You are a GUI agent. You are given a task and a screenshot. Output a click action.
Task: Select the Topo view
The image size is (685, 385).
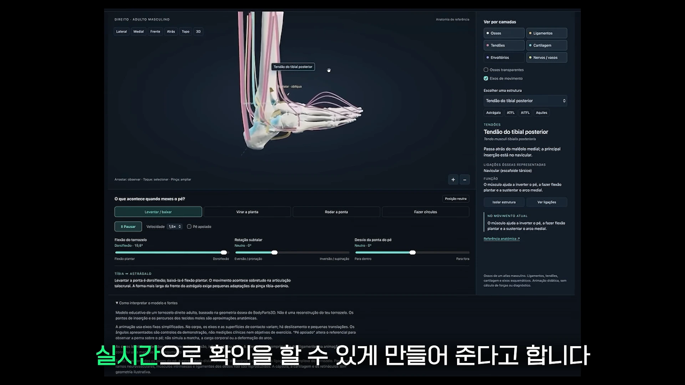point(186,31)
